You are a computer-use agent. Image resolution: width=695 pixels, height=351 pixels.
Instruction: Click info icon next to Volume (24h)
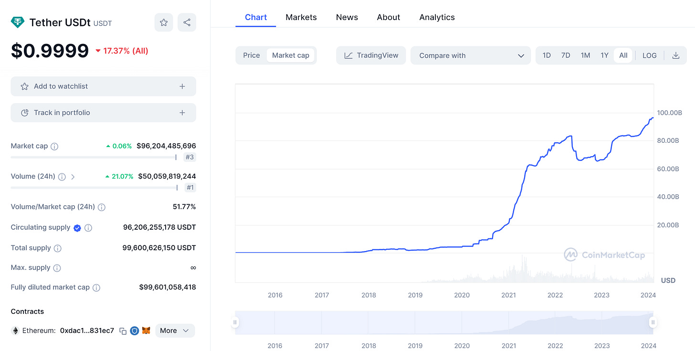click(x=62, y=177)
